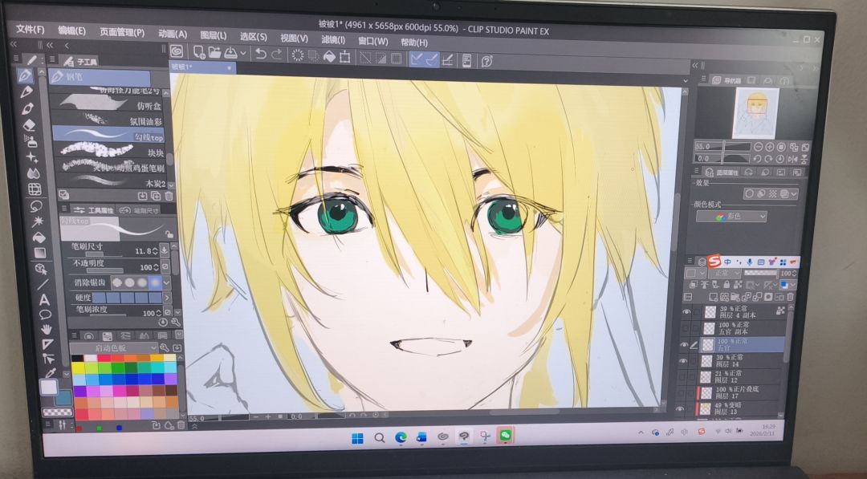Open the 启动色板 color set dropdown
Screen dimensions: 867x479
point(115,348)
